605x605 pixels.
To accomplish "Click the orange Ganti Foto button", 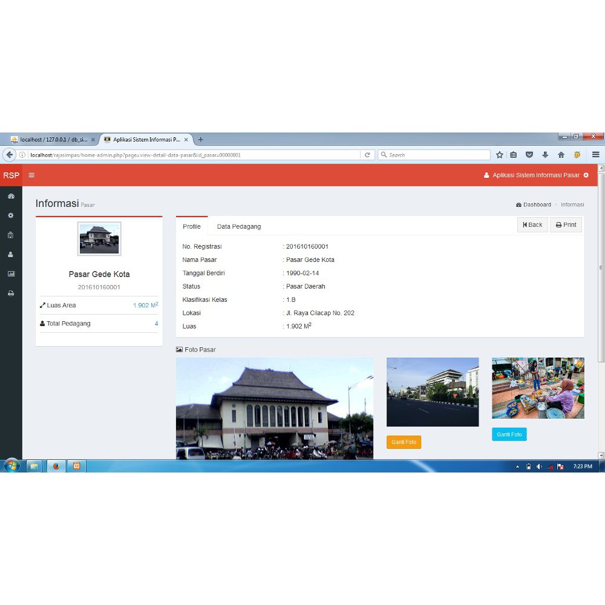I will pos(404,442).
